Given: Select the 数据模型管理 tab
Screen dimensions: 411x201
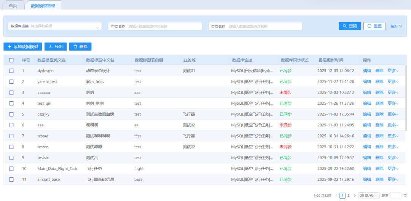Looking at the screenshot, I should click(x=43, y=5).
